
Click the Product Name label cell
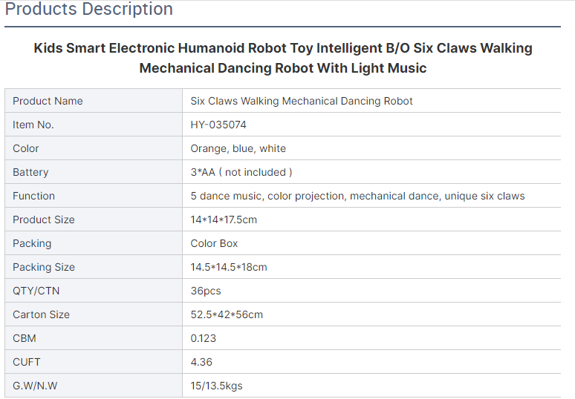click(x=94, y=101)
